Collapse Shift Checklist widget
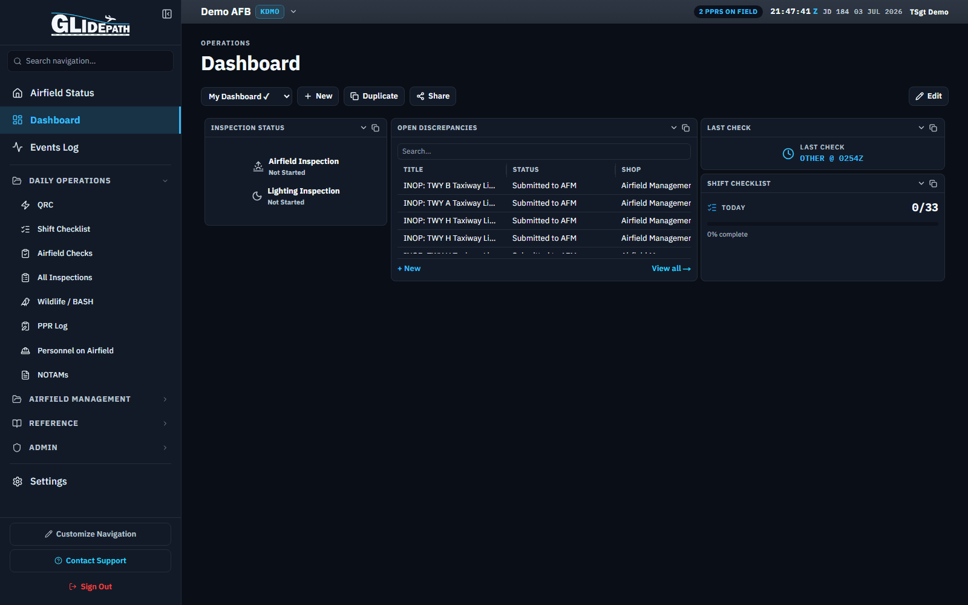968x605 pixels. coord(921,183)
